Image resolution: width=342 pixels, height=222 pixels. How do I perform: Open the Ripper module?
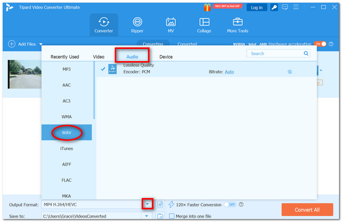click(x=137, y=24)
